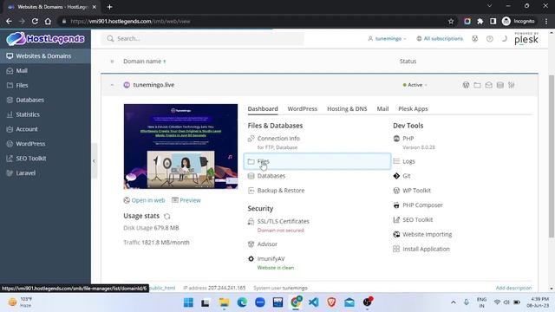Open PHP settings under Dev Tools
The height and width of the screenshot is (312, 555).
coord(408,139)
